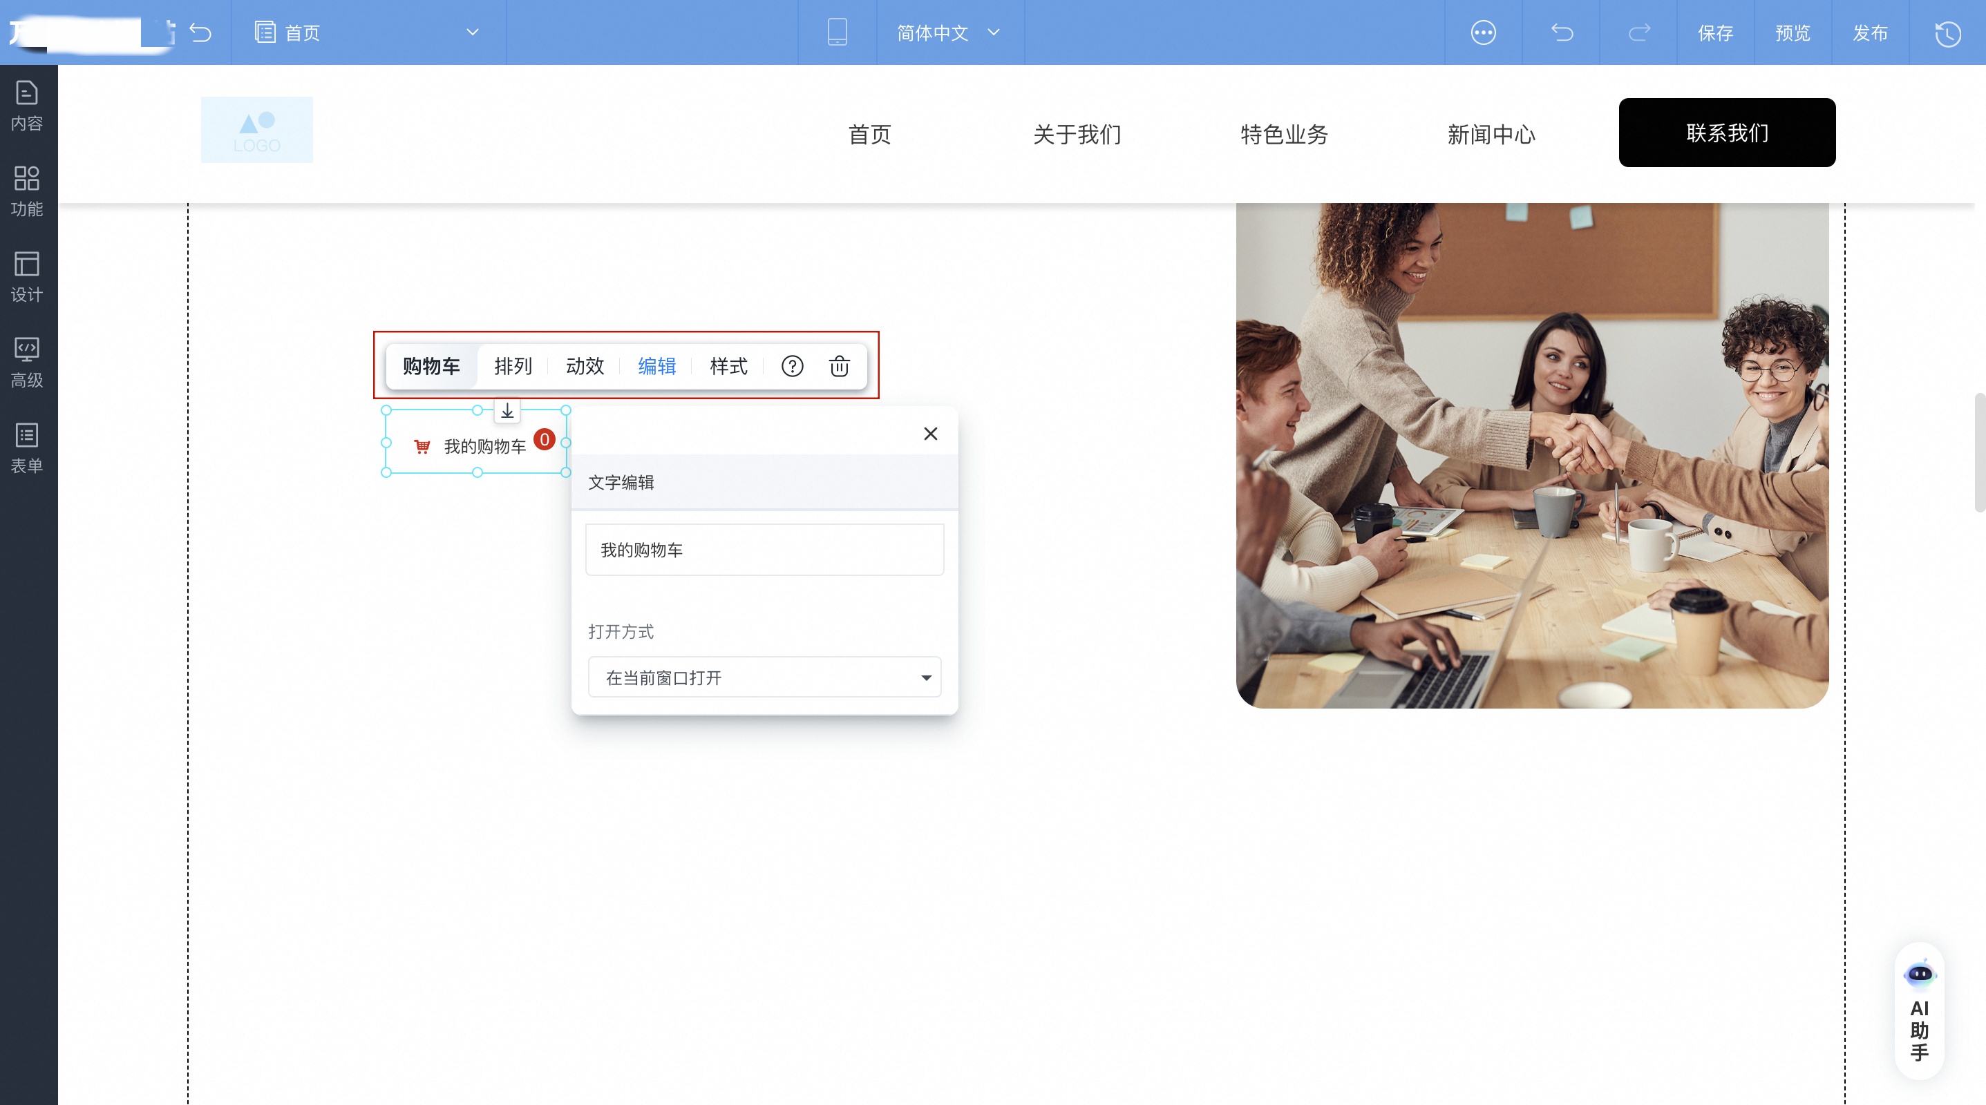The width and height of the screenshot is (1986, 1105).
Task: Open the 表单 sidebar panel
Action: coord(27,448)
